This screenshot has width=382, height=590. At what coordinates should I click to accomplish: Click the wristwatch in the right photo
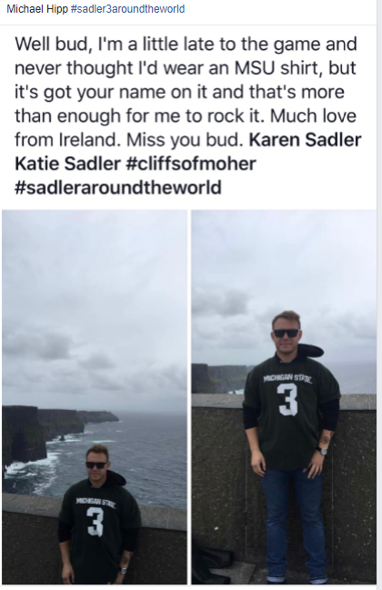pos(322,450)
